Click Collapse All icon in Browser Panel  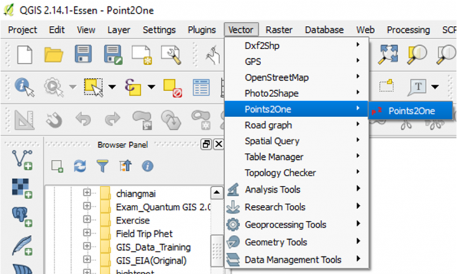click(x=125, y=166)
